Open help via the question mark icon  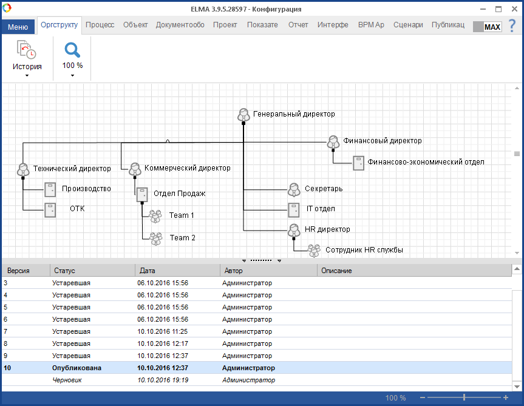coord(512,25)
